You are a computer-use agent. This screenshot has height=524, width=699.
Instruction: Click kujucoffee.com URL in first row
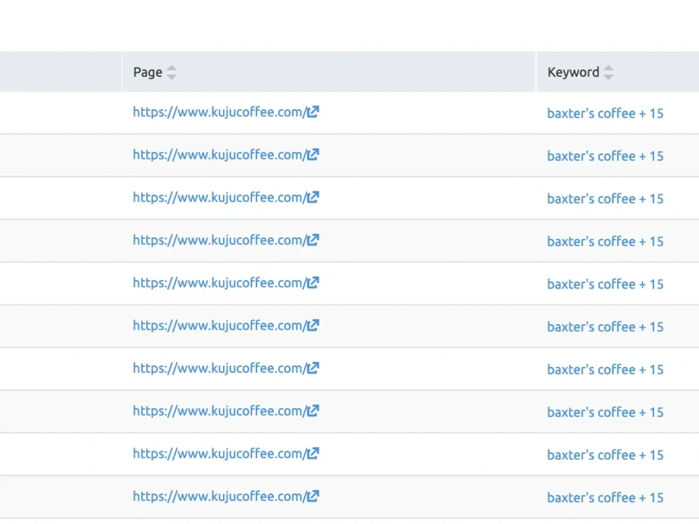click(x=219, y=112)
